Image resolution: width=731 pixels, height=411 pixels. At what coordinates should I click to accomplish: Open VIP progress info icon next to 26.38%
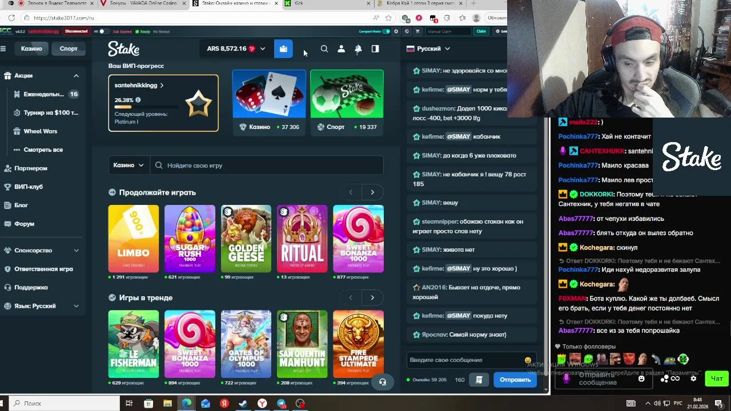[x=138, y=100]
